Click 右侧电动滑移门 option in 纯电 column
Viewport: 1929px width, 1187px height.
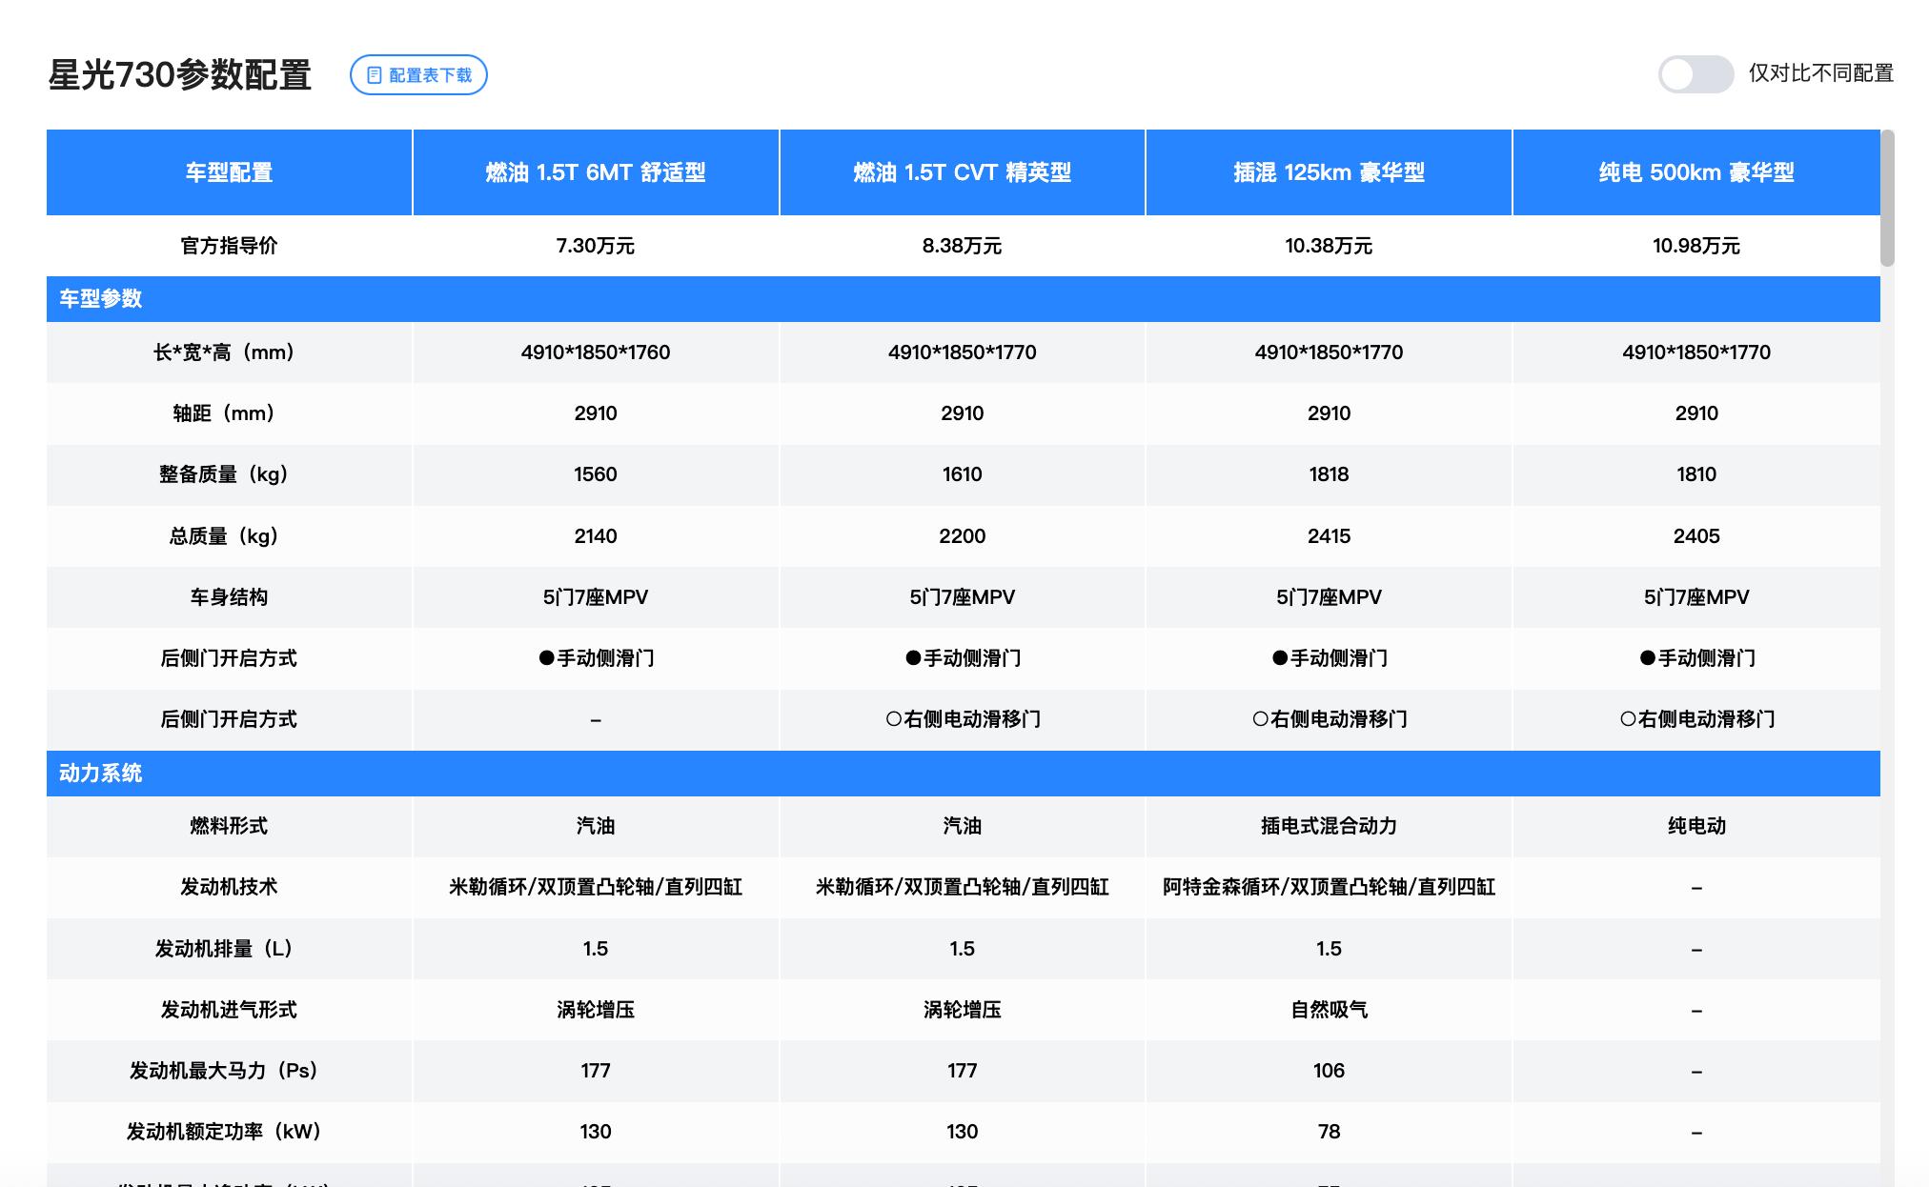1696,719
